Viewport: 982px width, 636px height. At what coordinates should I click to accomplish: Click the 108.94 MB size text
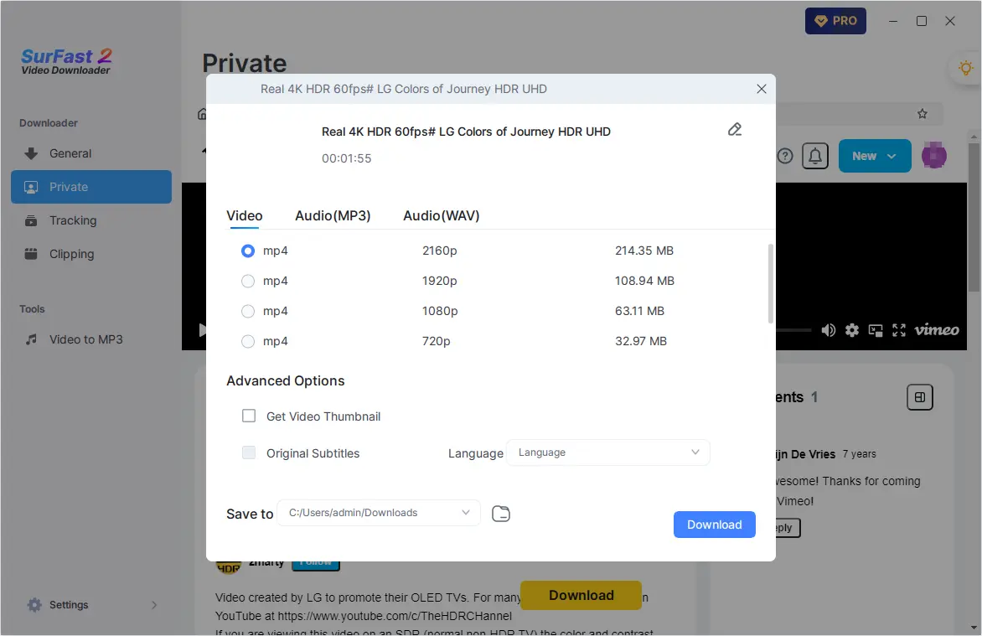coord(644,281)
